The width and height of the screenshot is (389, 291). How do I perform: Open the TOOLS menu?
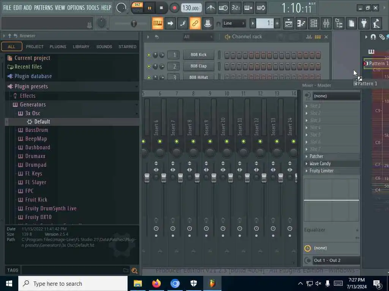point(93,8)
